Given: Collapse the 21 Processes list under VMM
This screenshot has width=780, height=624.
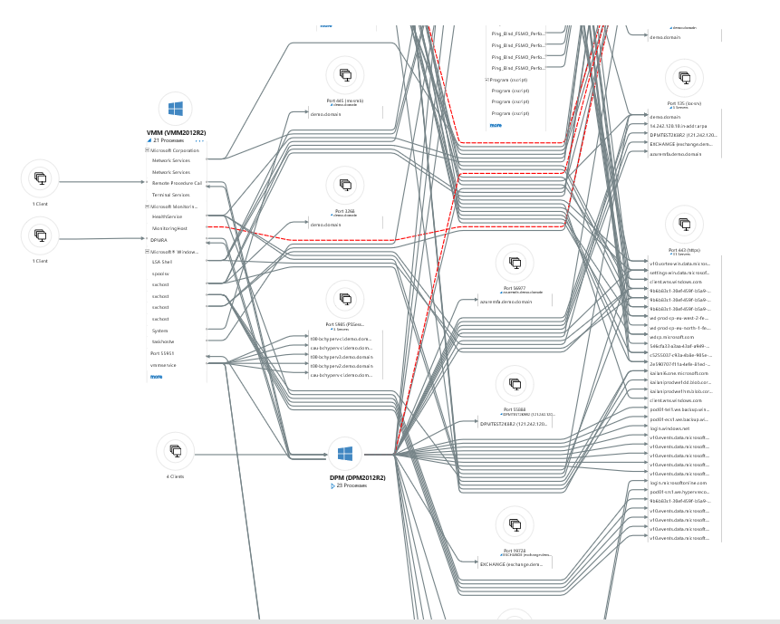Looking at the screenshot, I should click(x=149, y=141).
